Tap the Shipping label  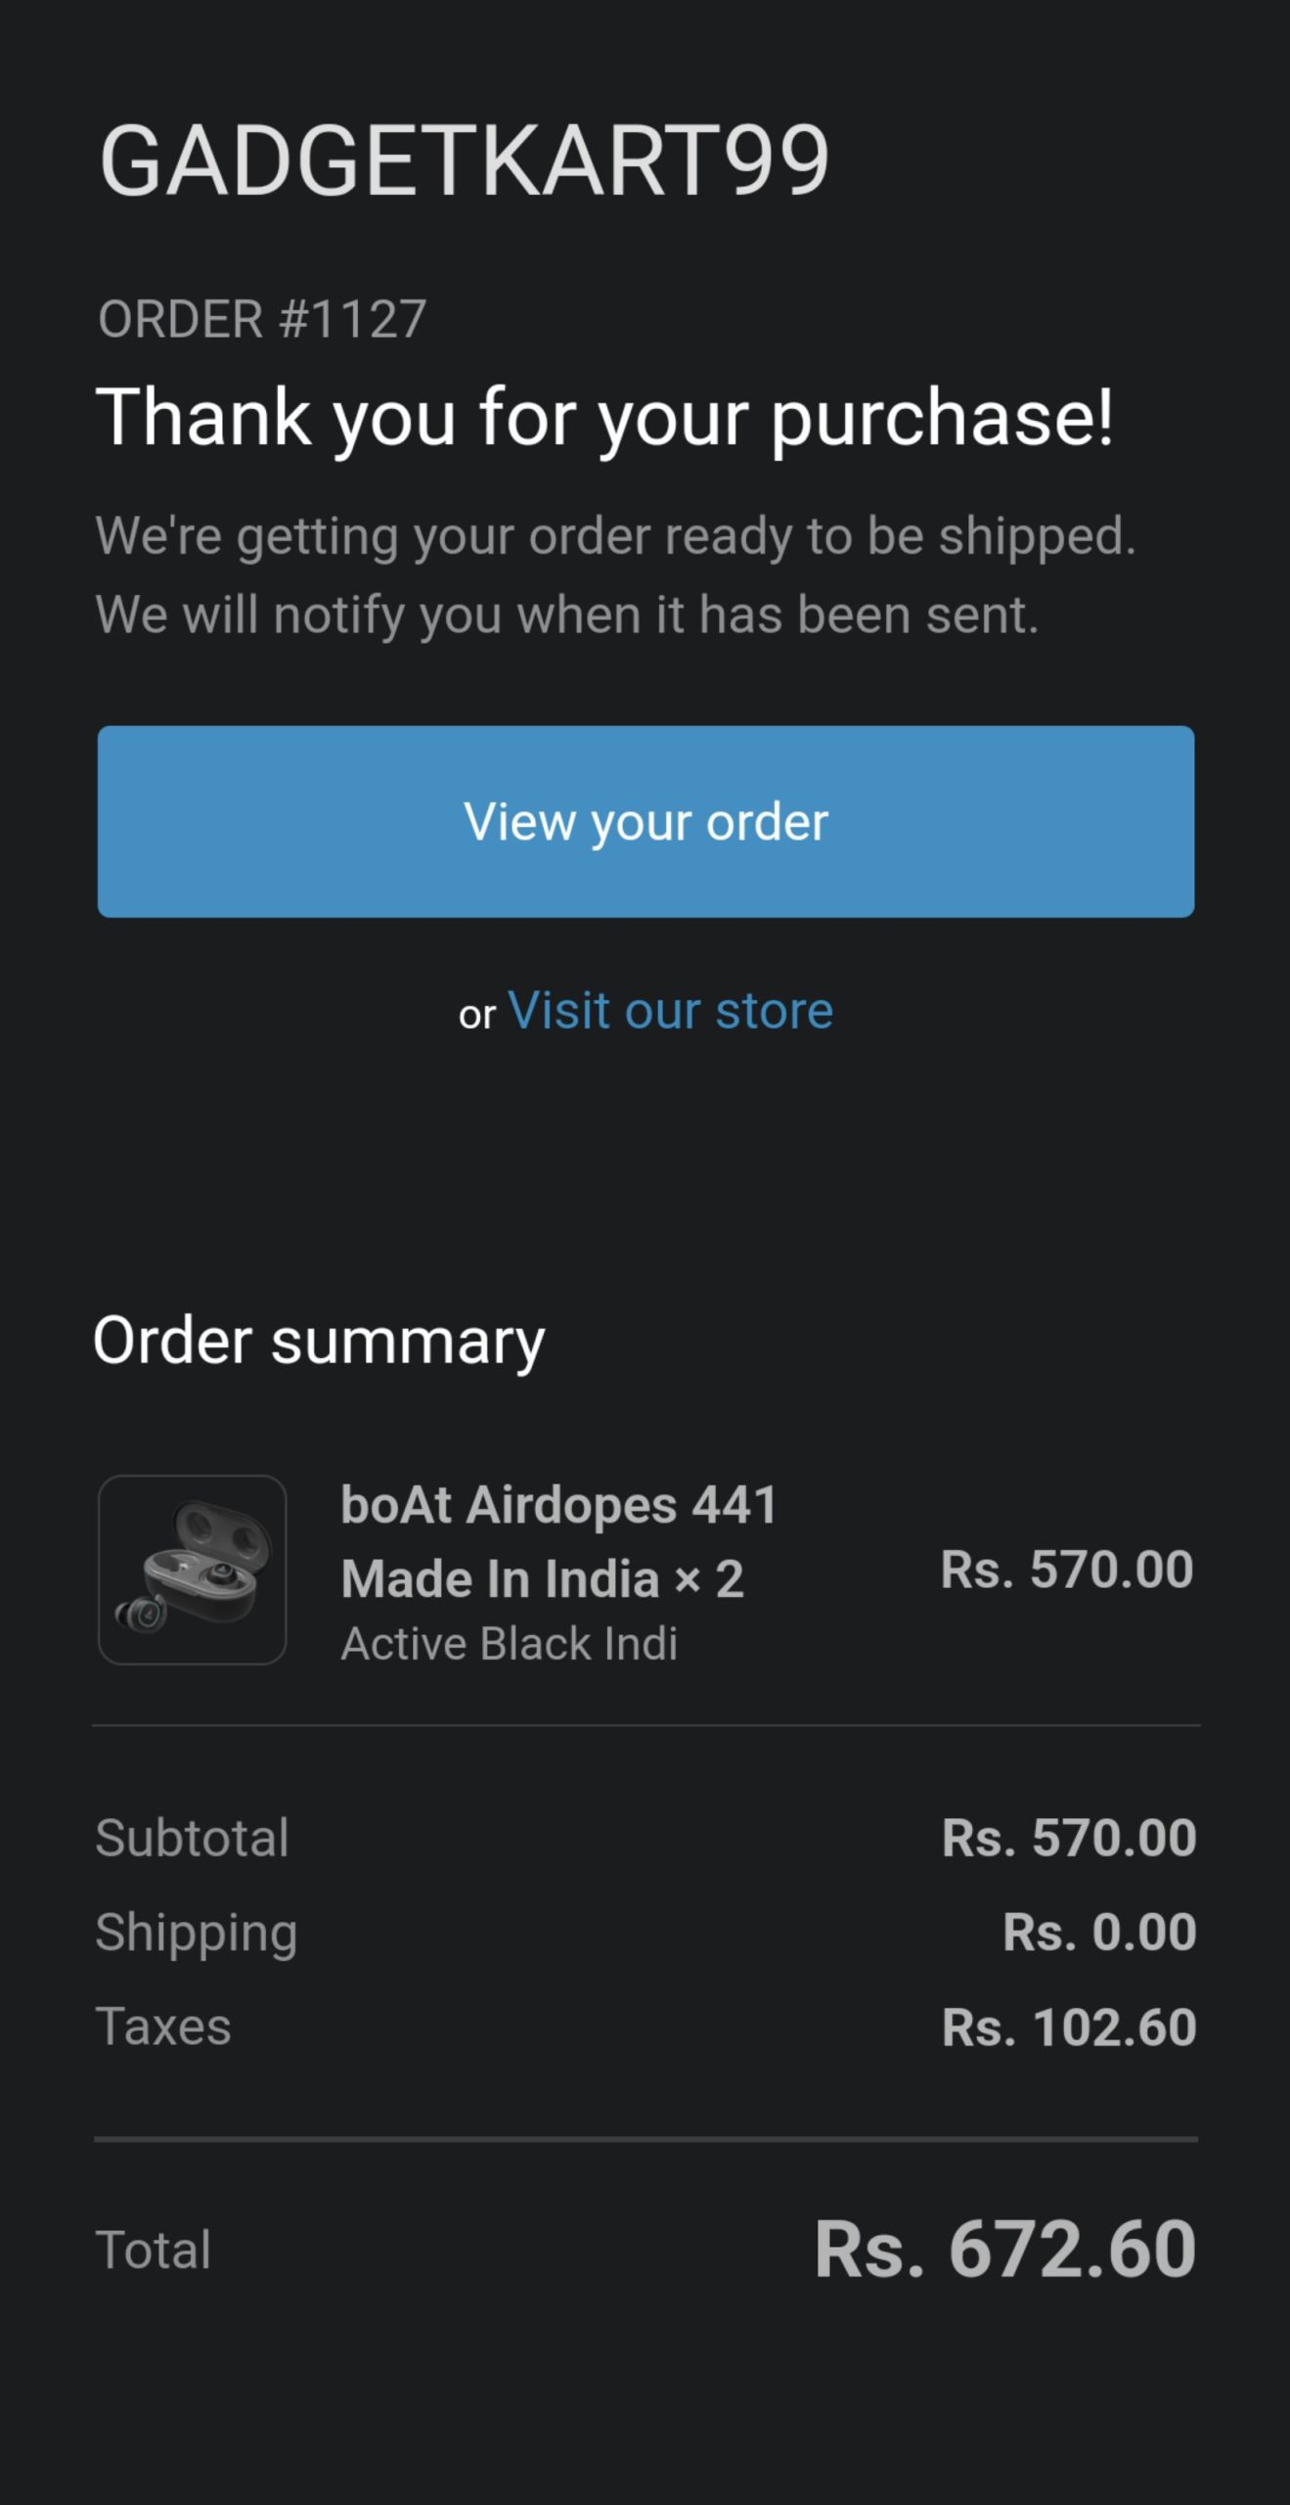[x=197, y=1933]
